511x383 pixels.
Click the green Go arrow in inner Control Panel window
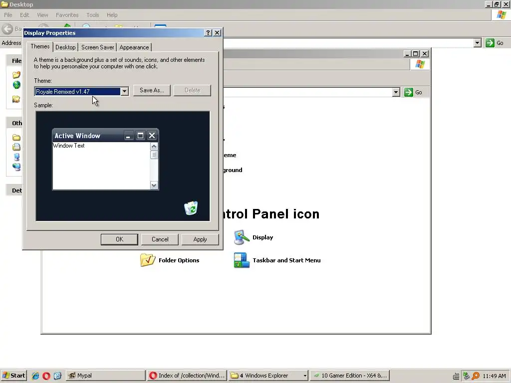408,92
